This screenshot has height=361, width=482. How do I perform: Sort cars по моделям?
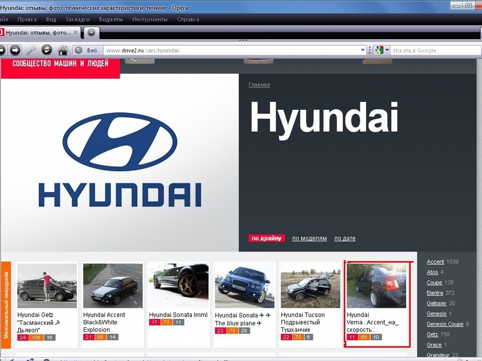309,238
